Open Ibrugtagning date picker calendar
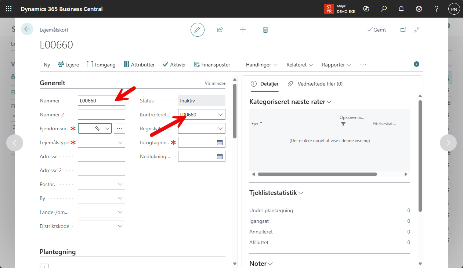Screen dimensions: 463x268 [220, 142]
